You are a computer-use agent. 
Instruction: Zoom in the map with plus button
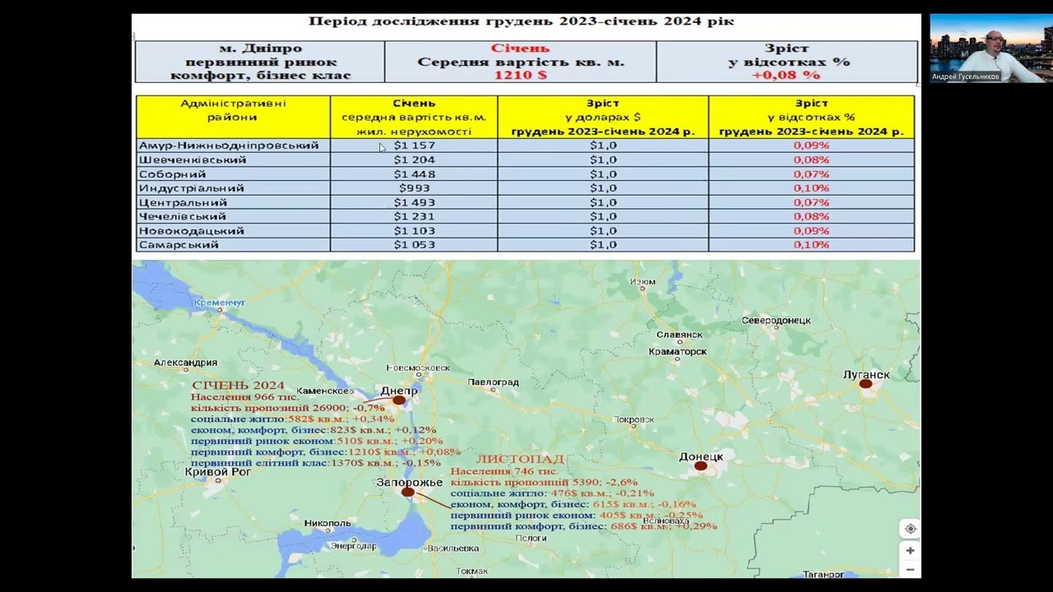(x=910, y=550)
